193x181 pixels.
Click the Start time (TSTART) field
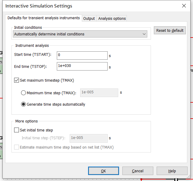click(x=82, y=55)
